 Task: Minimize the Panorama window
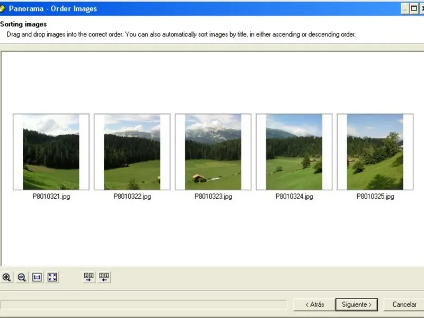tap(405, 8)
